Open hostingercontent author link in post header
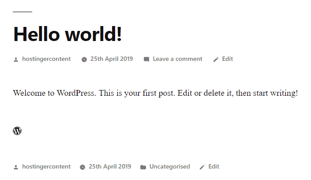 [46, 59]
